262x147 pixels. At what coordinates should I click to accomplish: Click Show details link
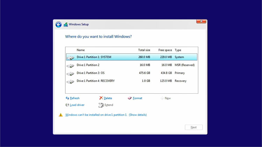pyautogui.click(x=138, y=115)
